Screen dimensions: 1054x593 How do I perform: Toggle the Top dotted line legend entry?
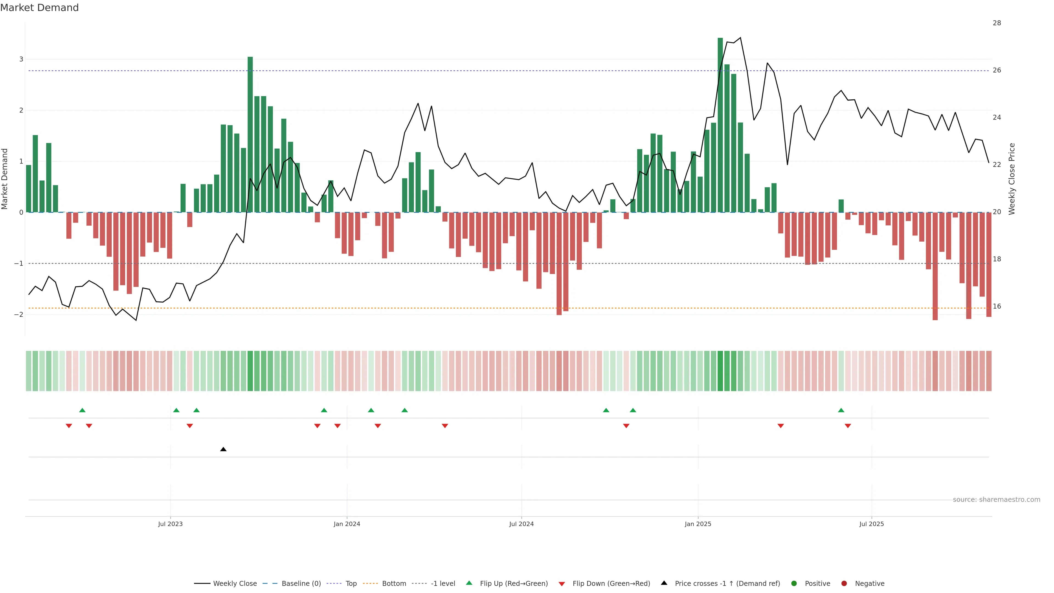(351, 583)
